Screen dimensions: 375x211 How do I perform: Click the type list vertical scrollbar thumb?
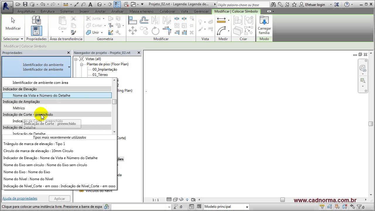click(x=115, y=102)
